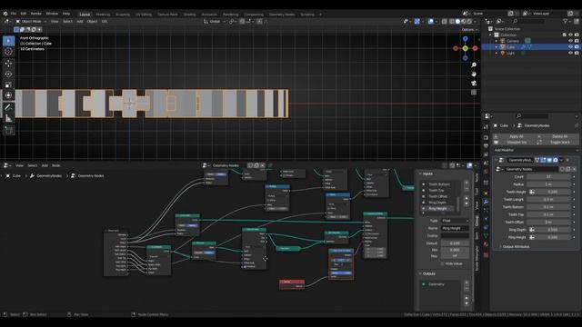Click the zoom magnifier icon in viewport
582x327 pixels.
474,65
